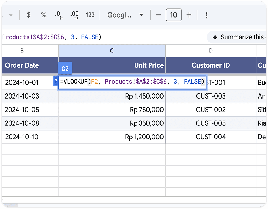Increase decimal places icon
The image size is (268, 209).
74,15
